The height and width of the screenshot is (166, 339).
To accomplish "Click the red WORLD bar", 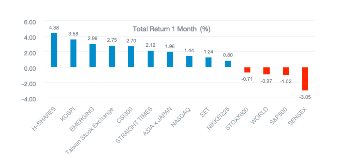I will 267,71.
